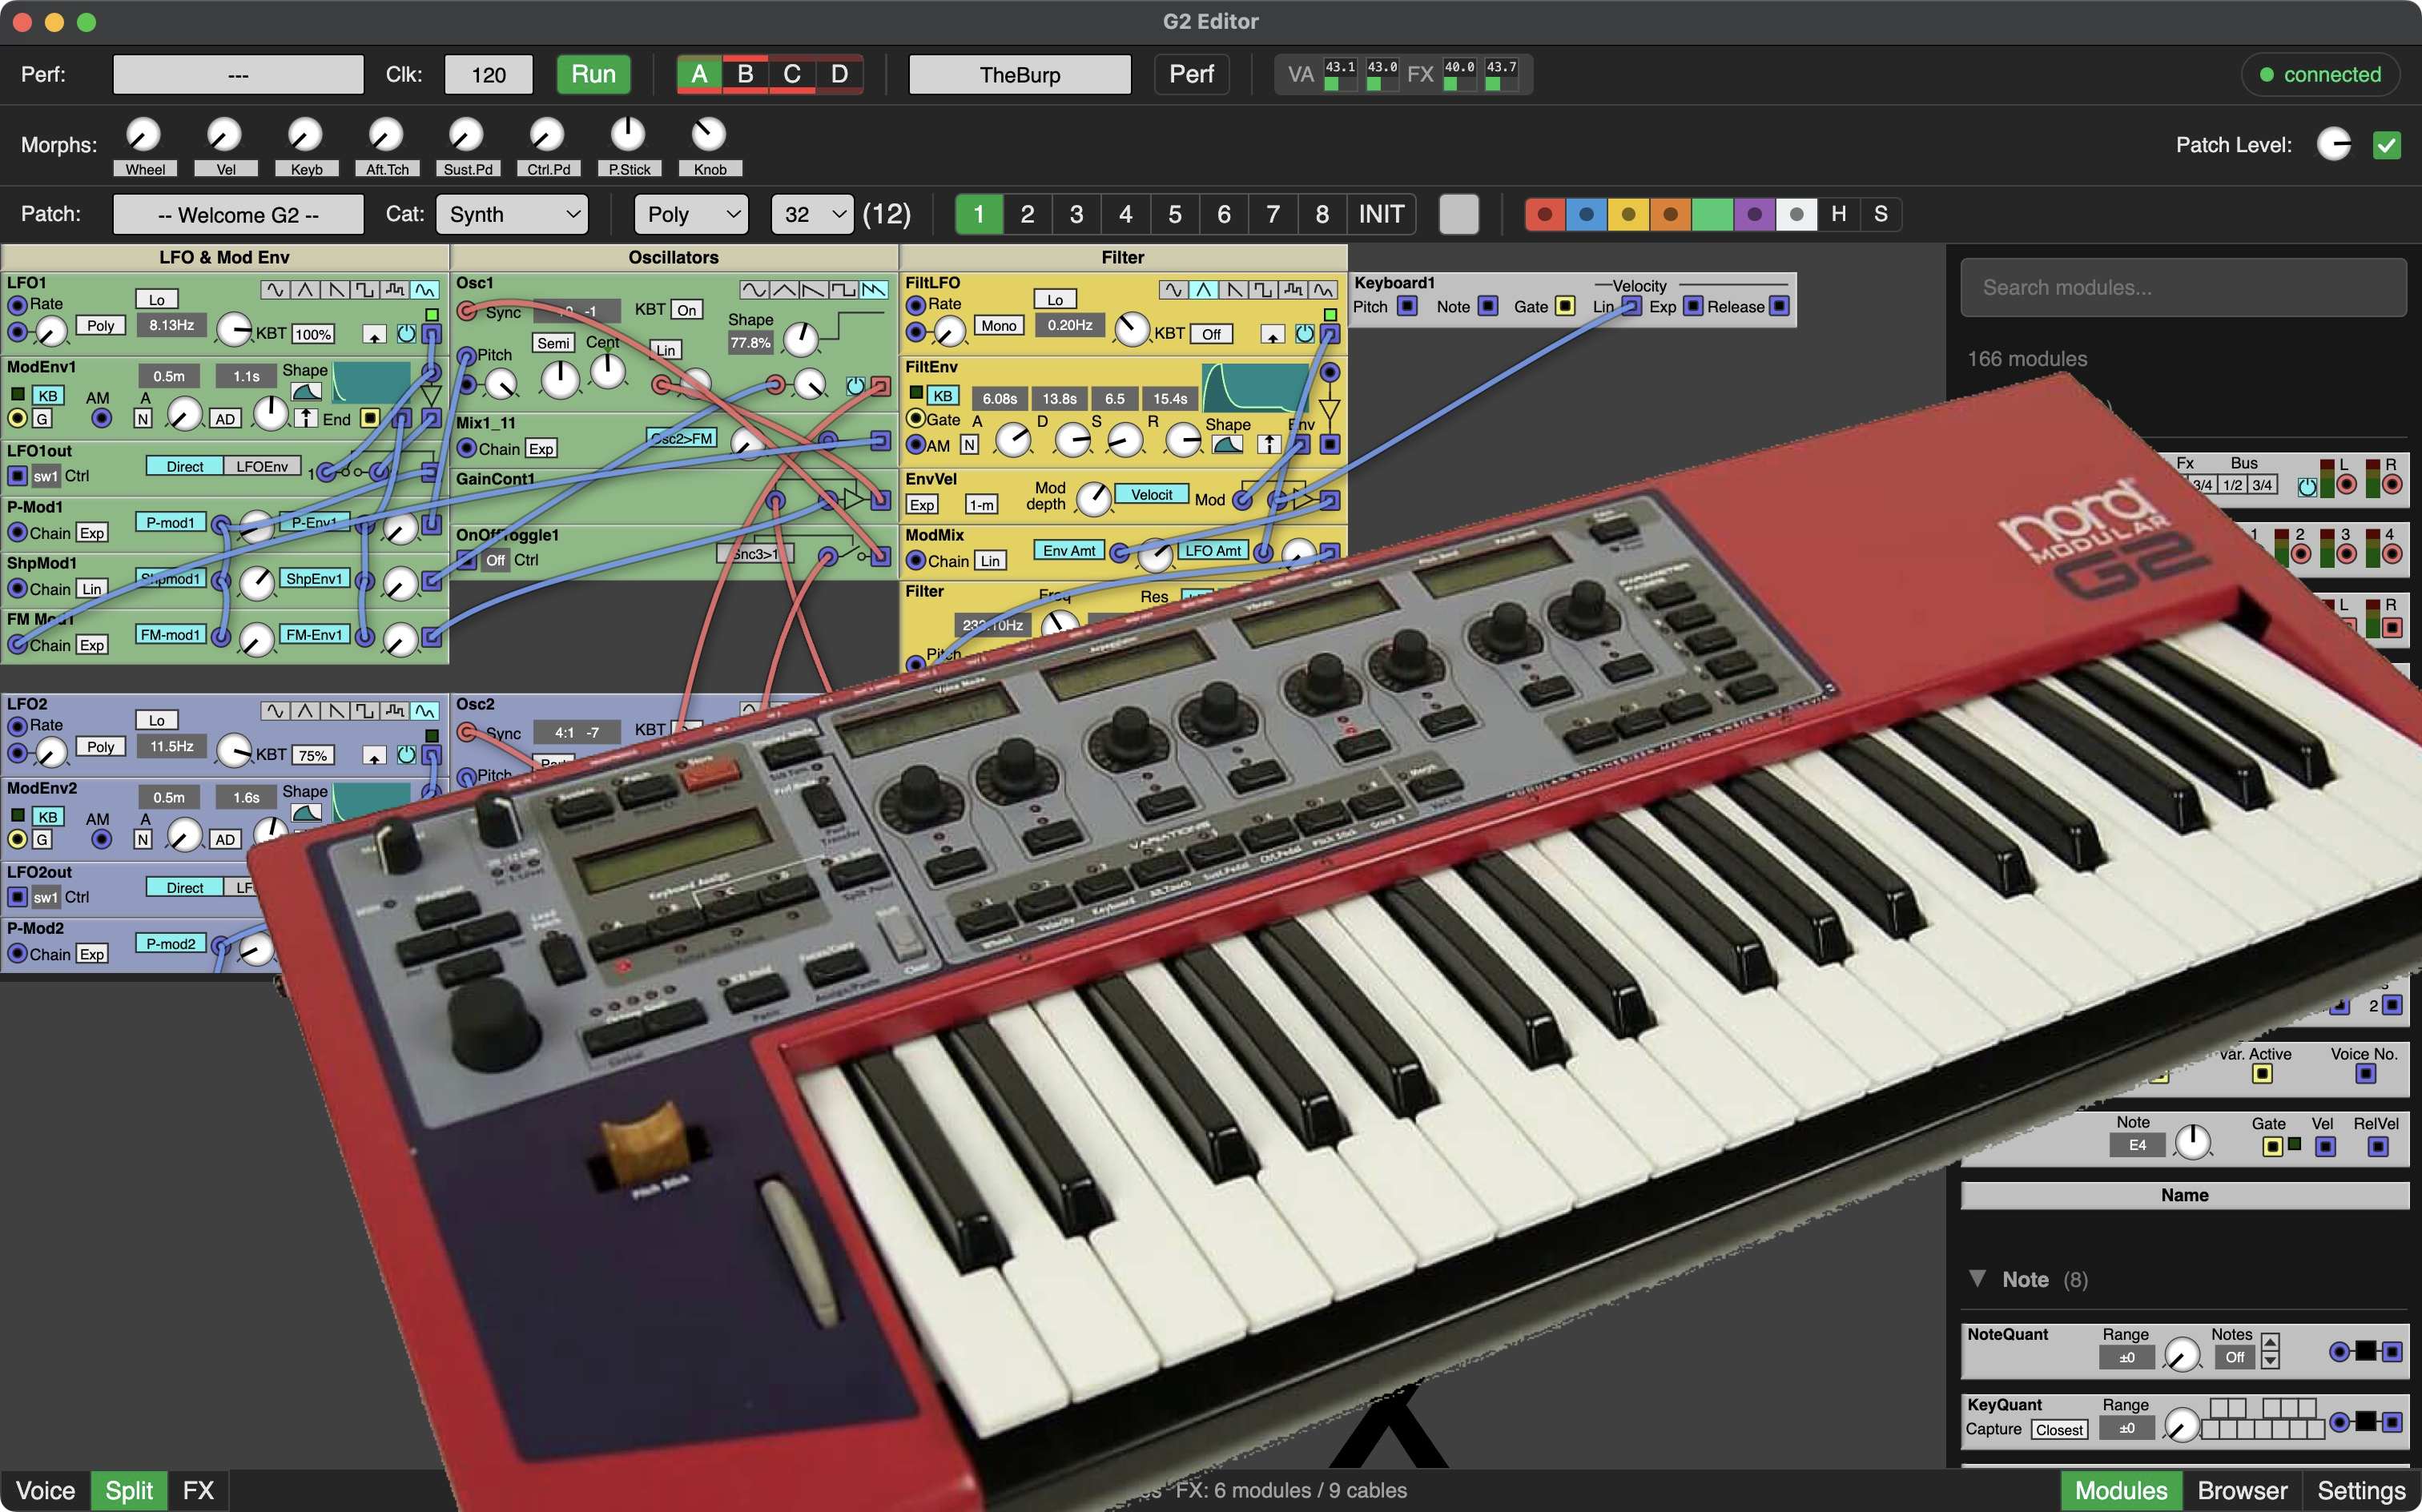
Task: Click the INIT variation button
Action: click(1381, 214)
